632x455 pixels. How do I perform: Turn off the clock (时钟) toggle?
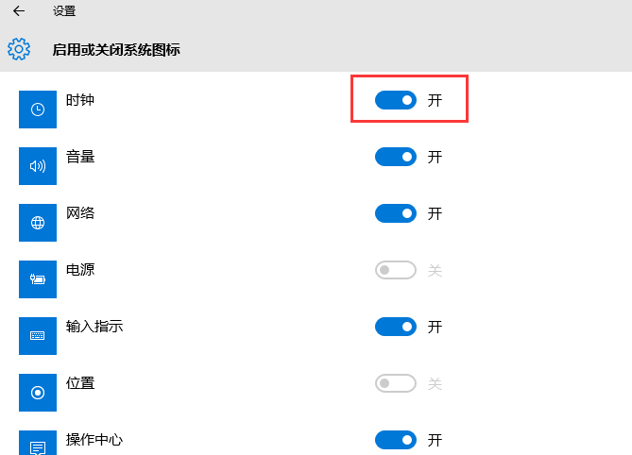click(396, 100)
